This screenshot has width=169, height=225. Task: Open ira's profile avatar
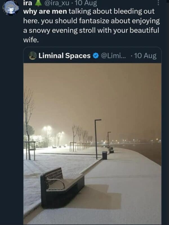10,8
